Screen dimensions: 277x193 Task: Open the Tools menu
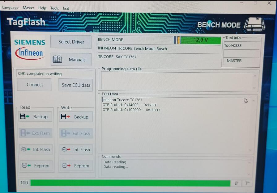[54, 8]
